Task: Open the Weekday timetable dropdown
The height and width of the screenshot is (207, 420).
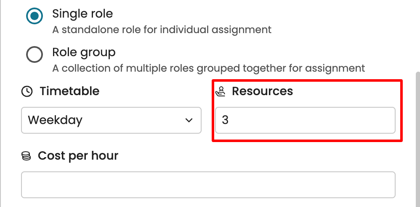Action: (111, 120)
